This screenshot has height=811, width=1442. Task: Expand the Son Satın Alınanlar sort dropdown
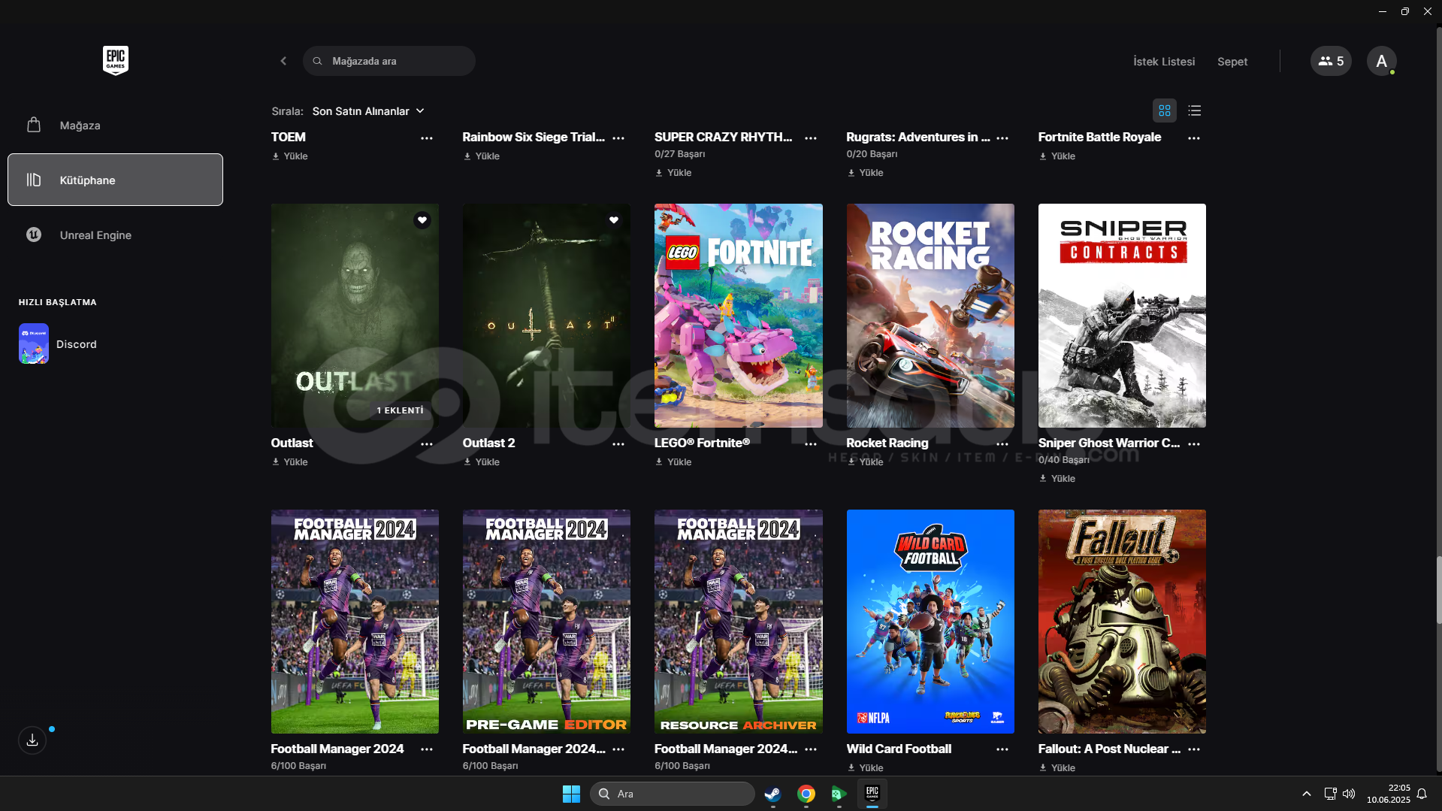point(368,111)
